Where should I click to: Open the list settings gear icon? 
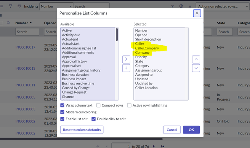pyautogui.click(x=181, y=6)
